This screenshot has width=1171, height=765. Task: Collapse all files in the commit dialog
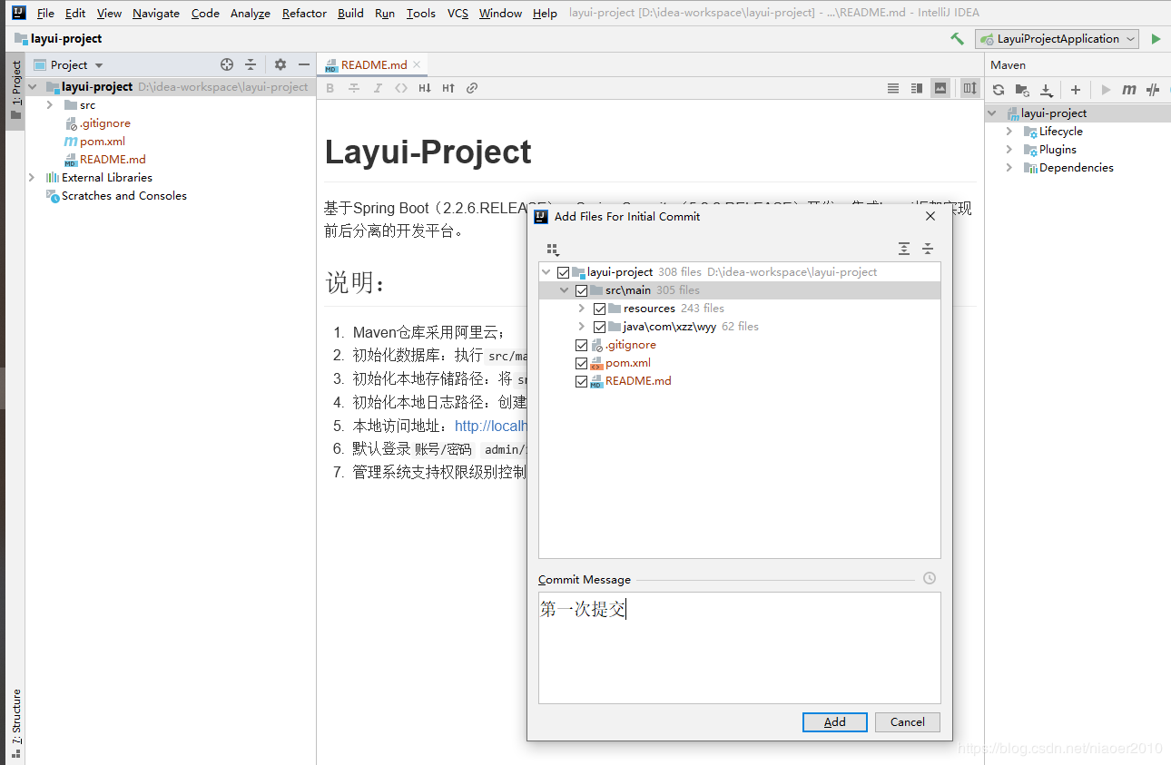[928, 249]
